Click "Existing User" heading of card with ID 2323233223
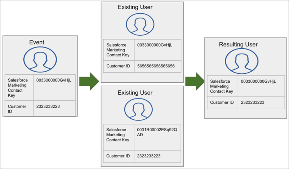 135,92
